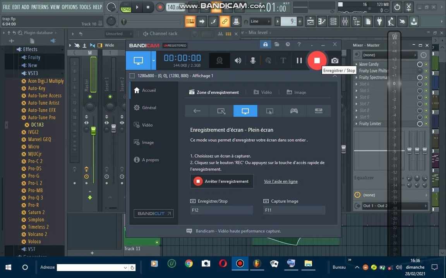Click the BANDICUT button
The height and width of the screenshot is (278, 446).
pos(154,214)
